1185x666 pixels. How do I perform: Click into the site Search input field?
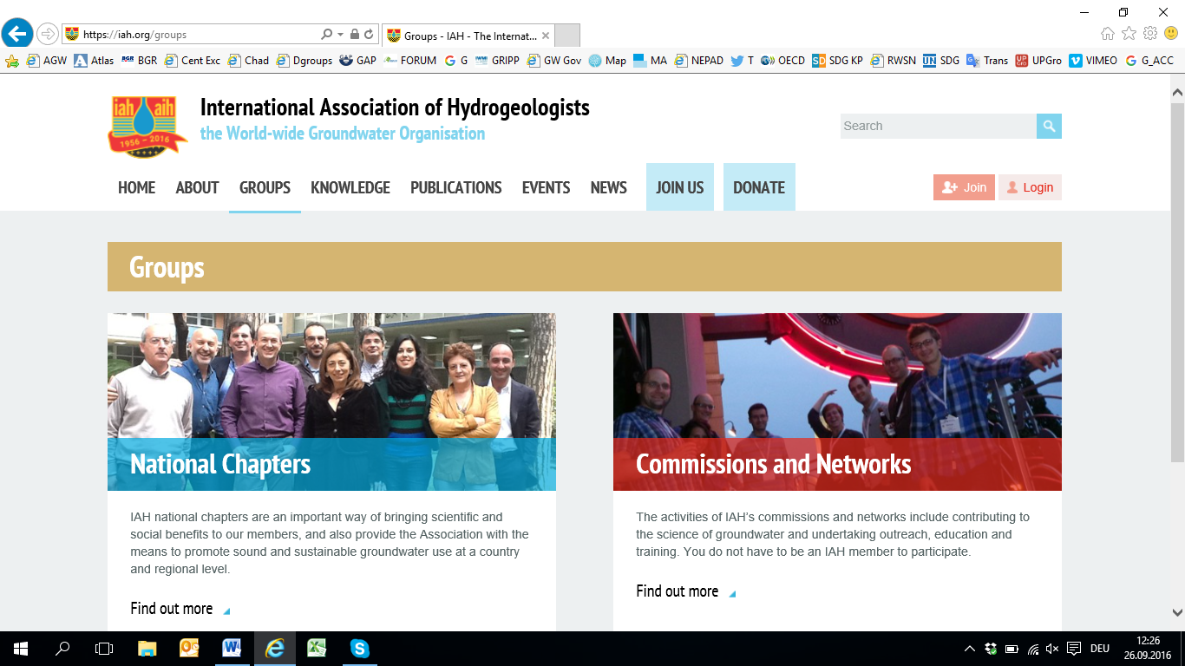pos(937,126)
